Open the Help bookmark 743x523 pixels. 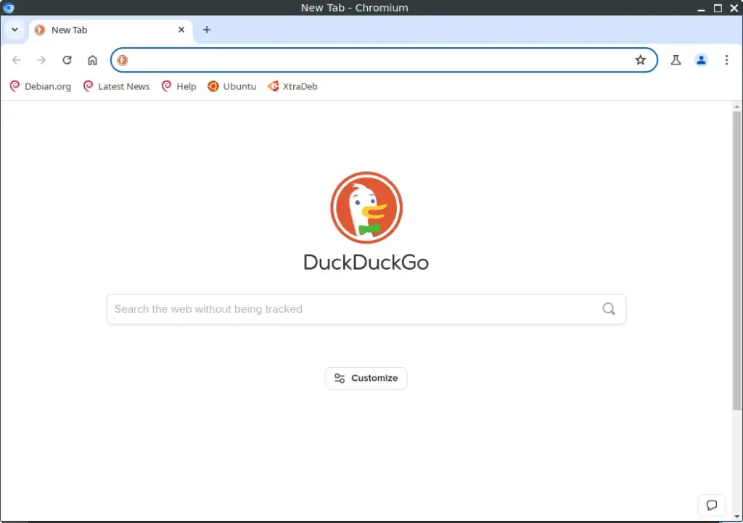[179, 86]
